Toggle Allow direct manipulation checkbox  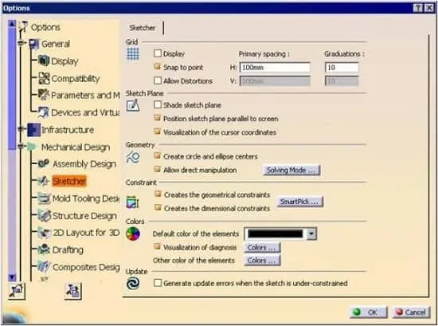(x=158, y=170)
